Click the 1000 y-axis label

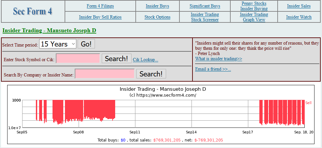[x=17, y=100]
